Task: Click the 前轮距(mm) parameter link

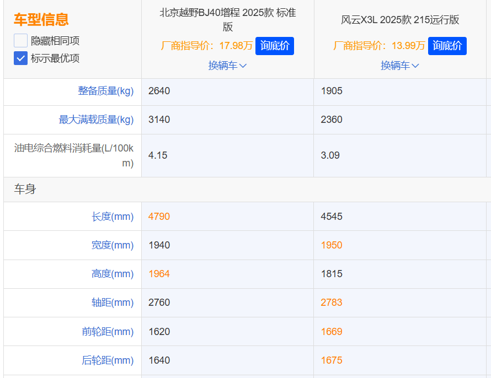Action: click(x=108, y=332)
